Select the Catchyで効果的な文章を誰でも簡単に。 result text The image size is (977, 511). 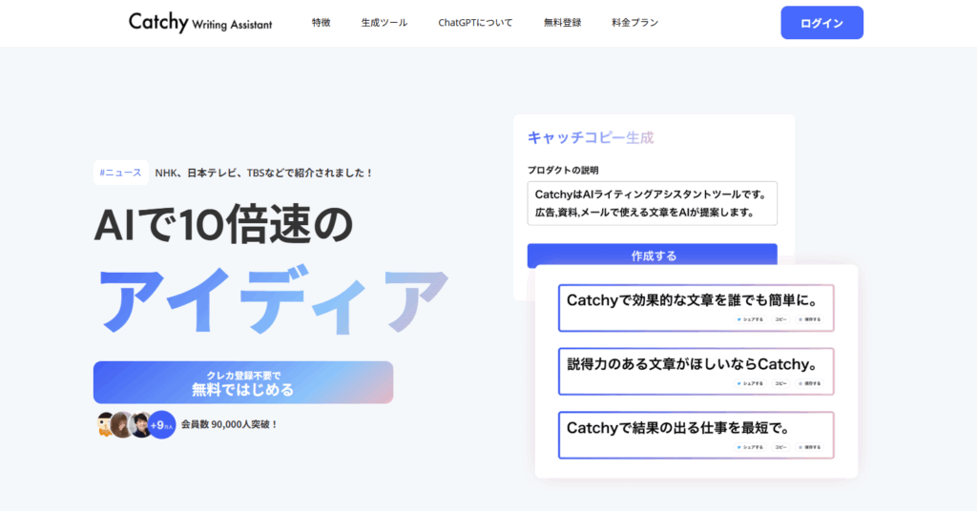[x=692, y=300]
